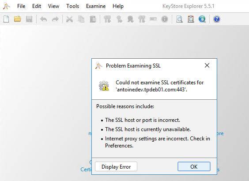Open a KeyStore with the folder icon
This screenshot has width=249, height=181.
pyautogui.click(x=18, y=19)
